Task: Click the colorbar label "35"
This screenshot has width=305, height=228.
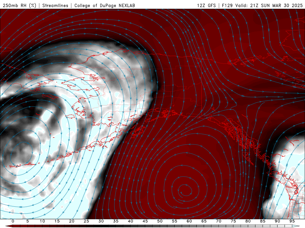Action: coord(116,221)
